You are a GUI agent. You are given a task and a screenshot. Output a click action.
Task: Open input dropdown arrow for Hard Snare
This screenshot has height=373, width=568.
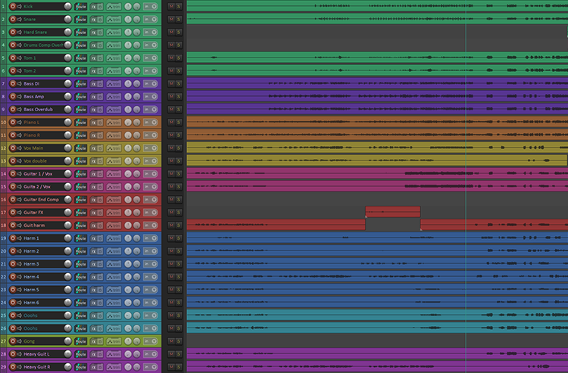[154, 33]
